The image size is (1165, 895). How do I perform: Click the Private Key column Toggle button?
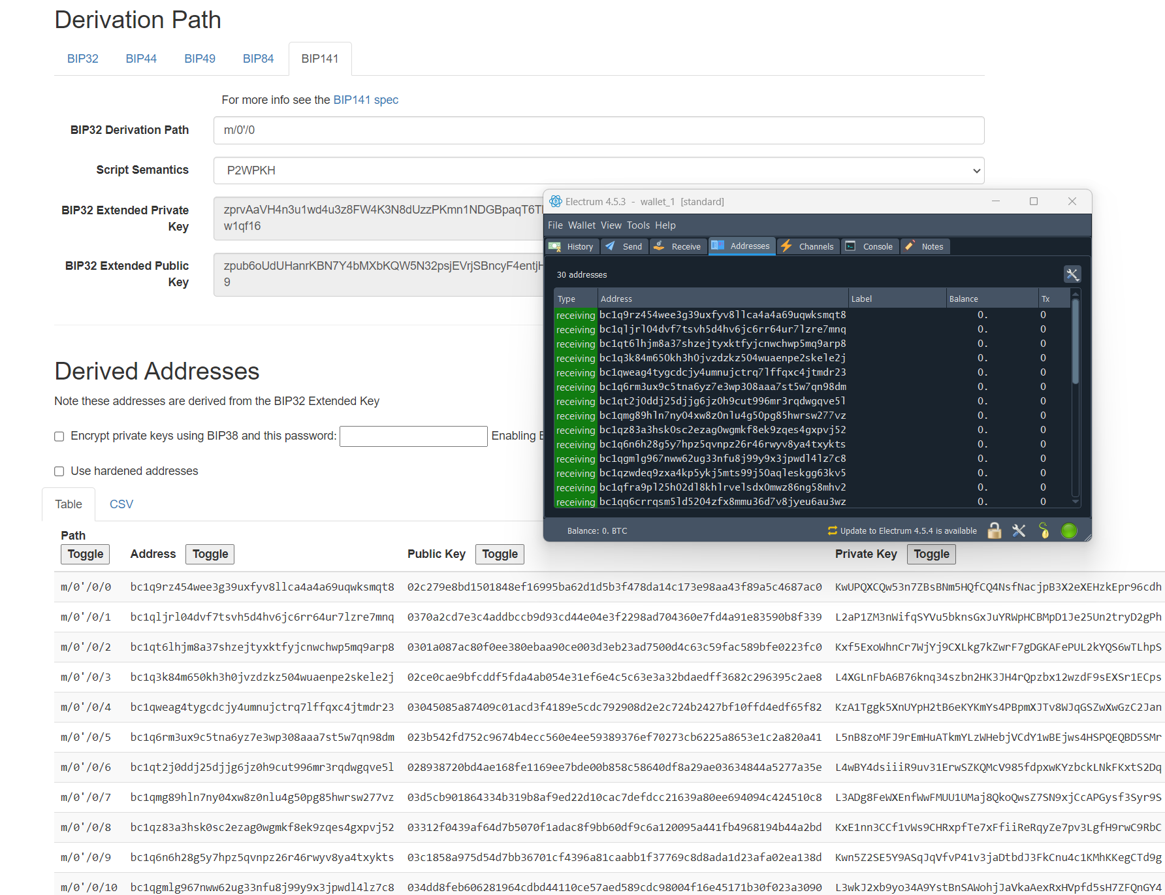coord(932,554)
